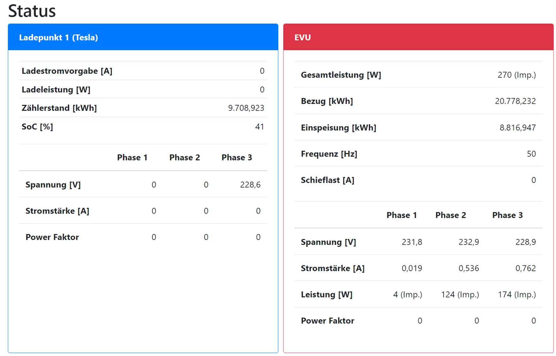Click the Bezug [kWh] value 20.778,232
This screenshot has width=556, height=356.
tap(515, 101)
